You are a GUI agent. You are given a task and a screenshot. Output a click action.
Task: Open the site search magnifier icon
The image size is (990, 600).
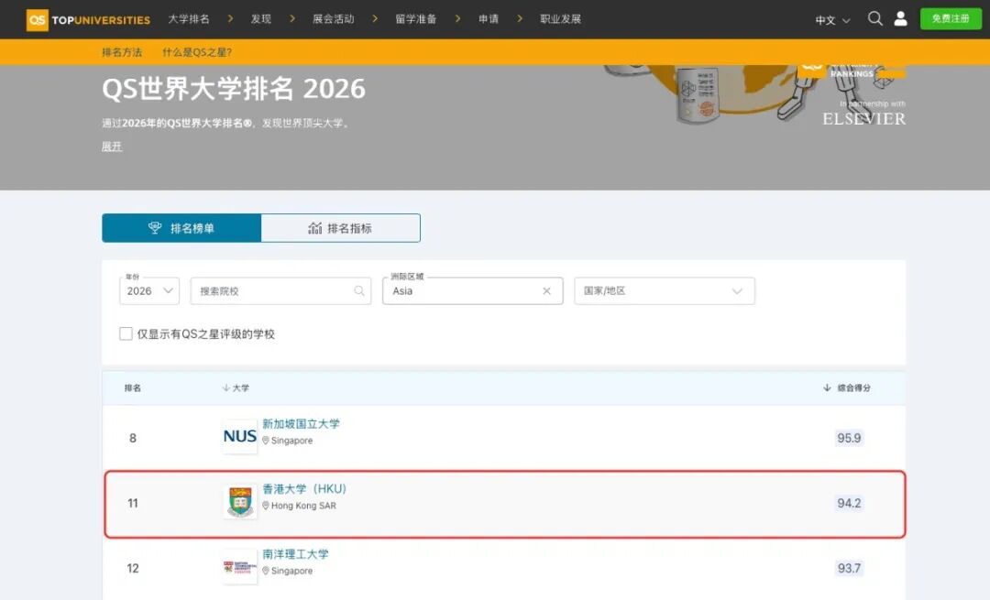click(x=875, y=18)
